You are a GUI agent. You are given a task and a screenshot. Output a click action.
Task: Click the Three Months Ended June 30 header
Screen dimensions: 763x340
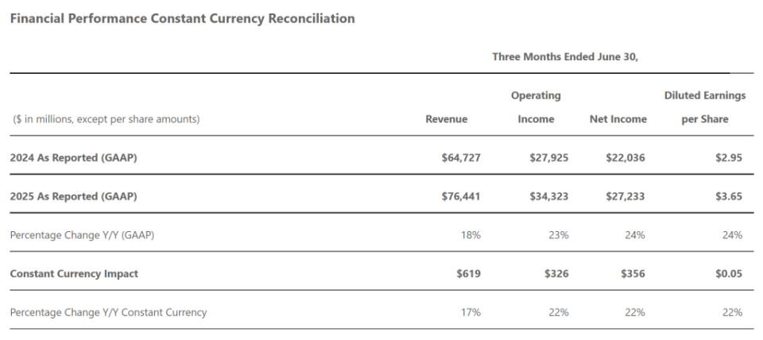coord(565,56)
